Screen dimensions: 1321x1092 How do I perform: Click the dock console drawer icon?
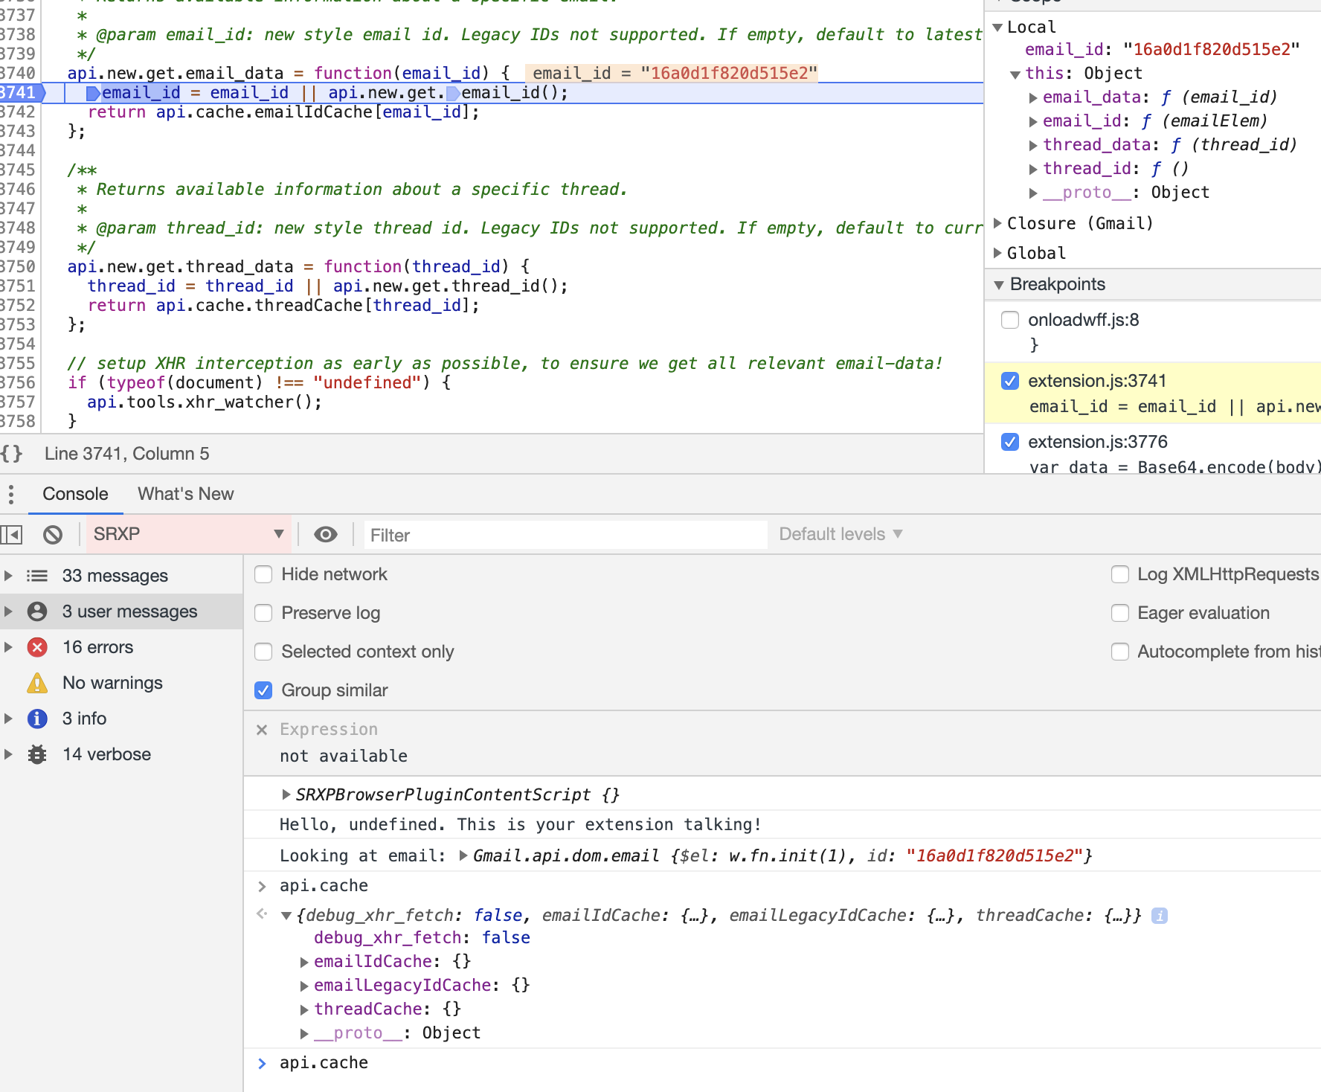tap(11, 534)
